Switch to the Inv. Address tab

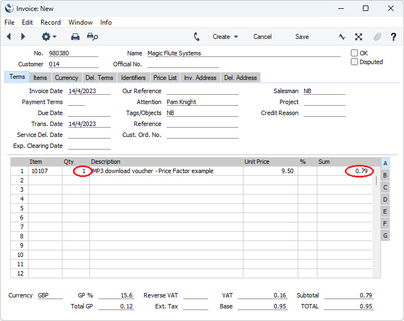pos(200,78)
